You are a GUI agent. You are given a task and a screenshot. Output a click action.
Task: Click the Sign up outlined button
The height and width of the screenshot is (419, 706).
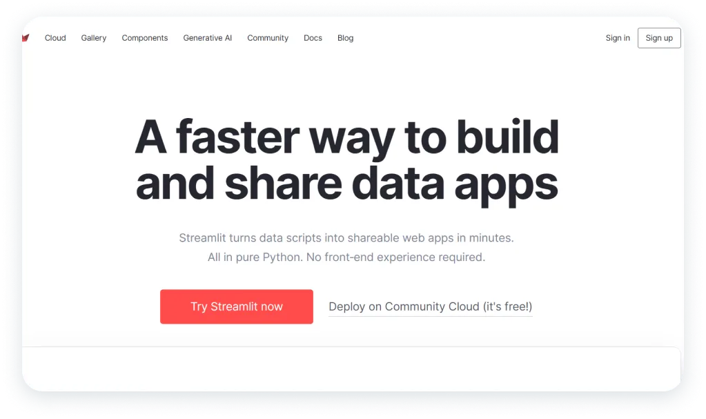point(658,38)
